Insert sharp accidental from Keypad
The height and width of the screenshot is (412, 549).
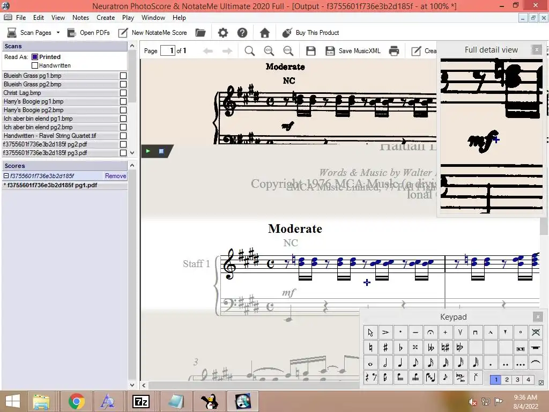point(385,347)
